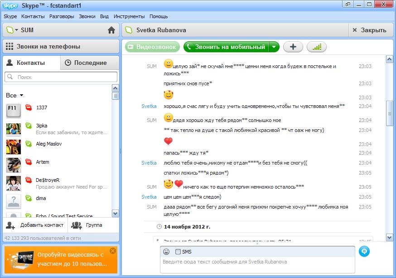Click Добавить контакт button
The height and width of the screenshot is (278, 396).
(35, 225)
